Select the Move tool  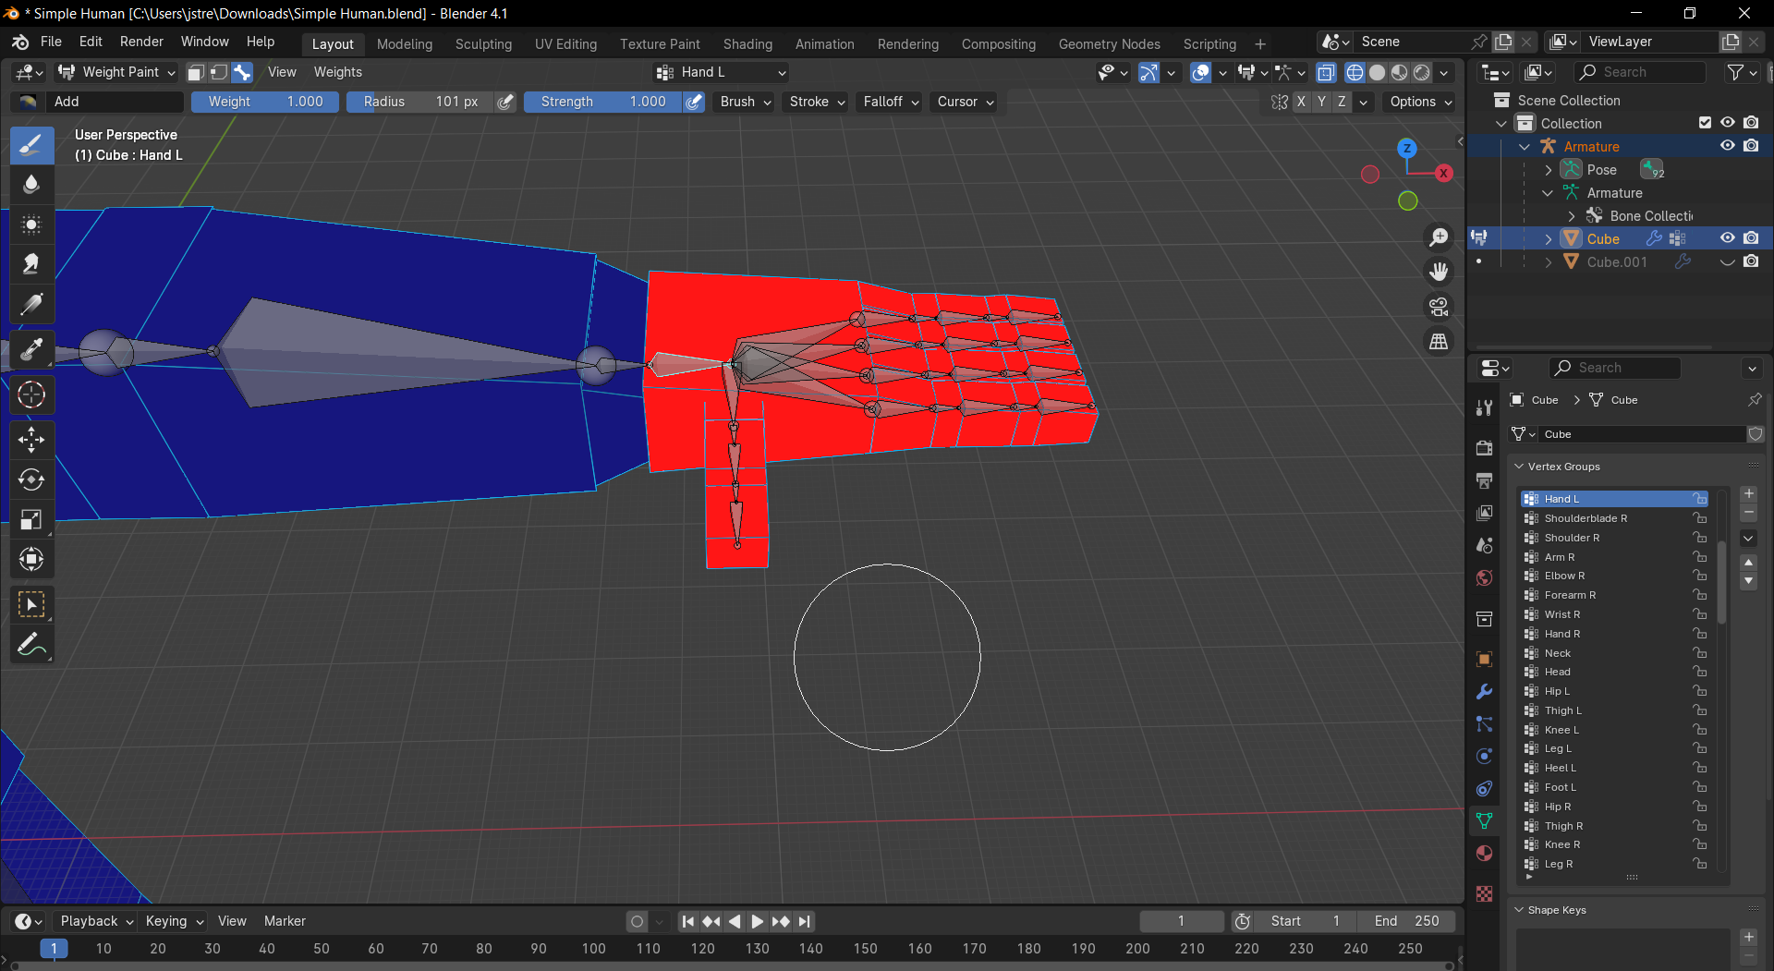31,440
